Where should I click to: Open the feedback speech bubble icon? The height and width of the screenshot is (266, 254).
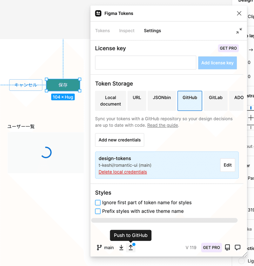click(x=237, y=248)
